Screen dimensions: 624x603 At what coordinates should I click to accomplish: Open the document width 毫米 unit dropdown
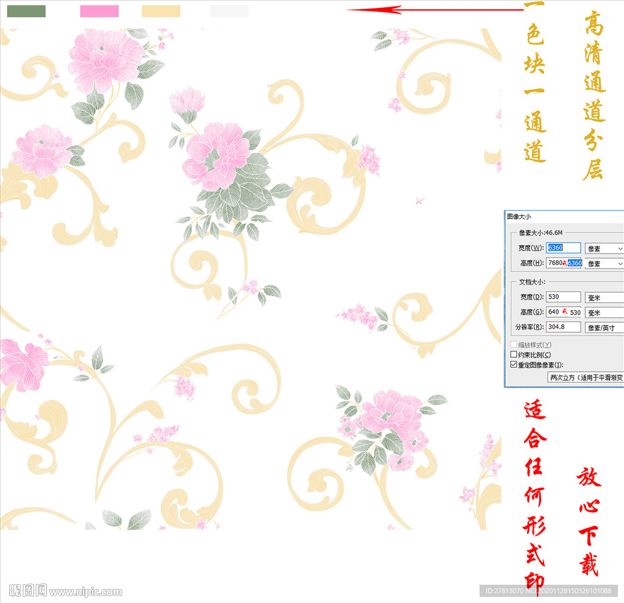(604, 298)
